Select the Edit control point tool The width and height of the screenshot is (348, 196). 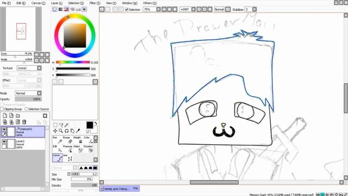[57, 149]
